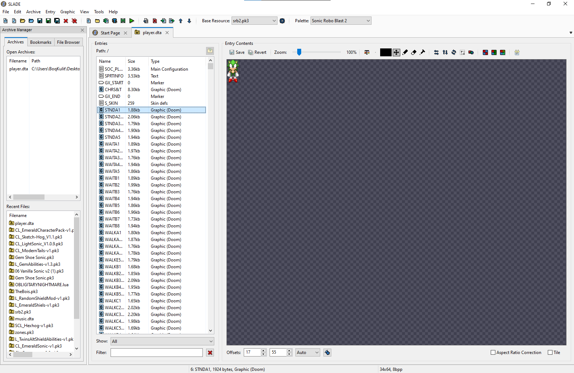Open the Archive menu
The image size is (574, 373).
(33, 12)
